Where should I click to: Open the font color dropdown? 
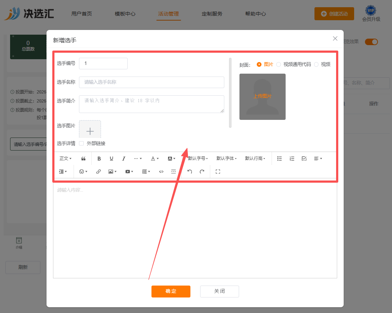pyautogui.click(x=155, y=158)
